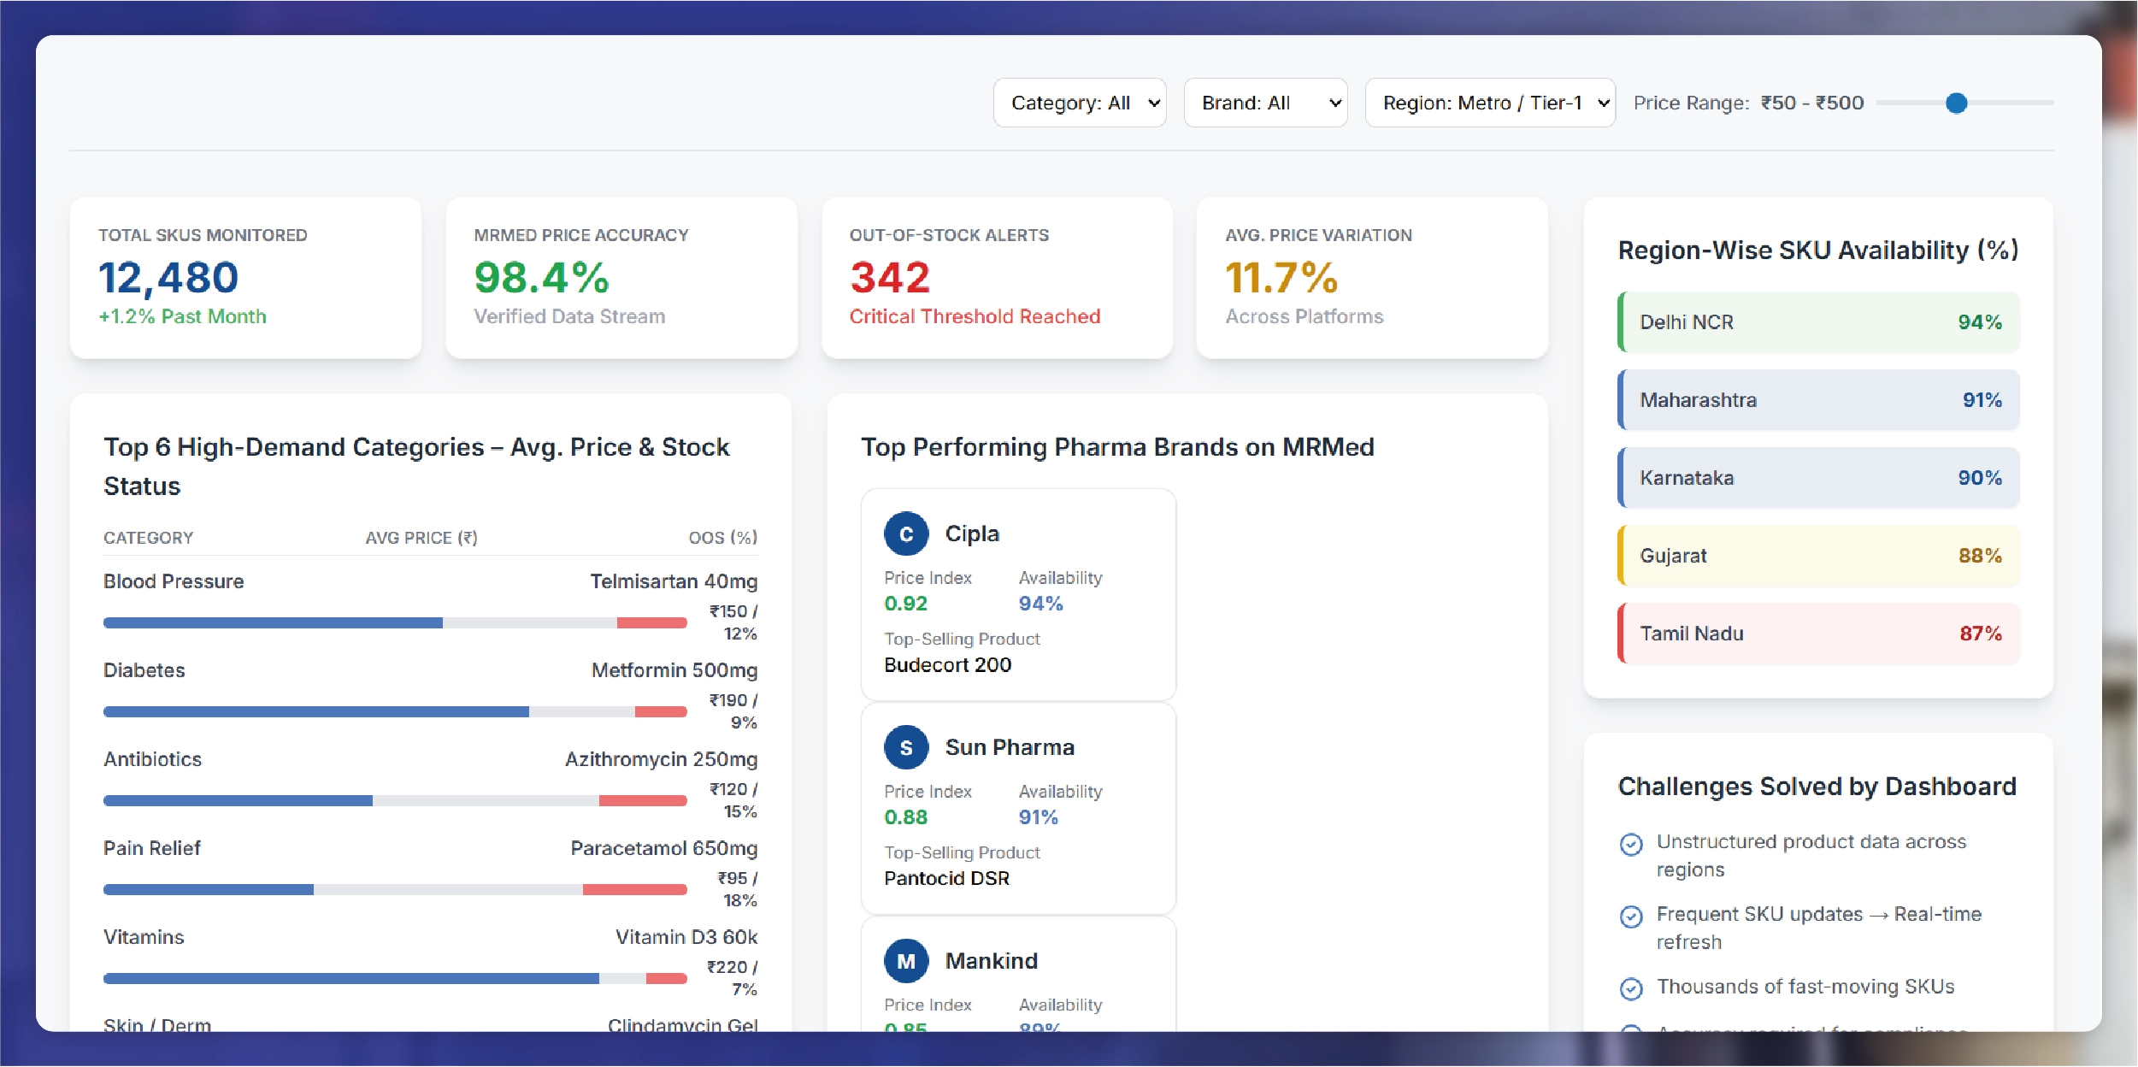Click the Price Range slider handle

point(1956,103)
